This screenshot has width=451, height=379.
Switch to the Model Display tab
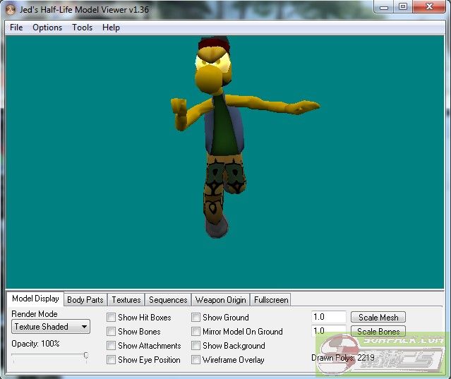pos(35,299)
